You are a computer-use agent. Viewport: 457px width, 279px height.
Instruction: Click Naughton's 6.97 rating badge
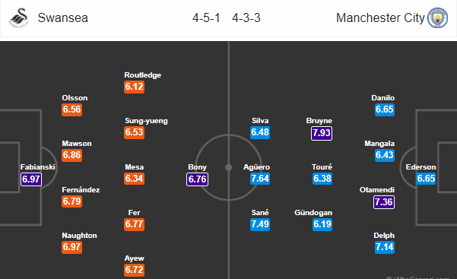[x=71, y=247]
